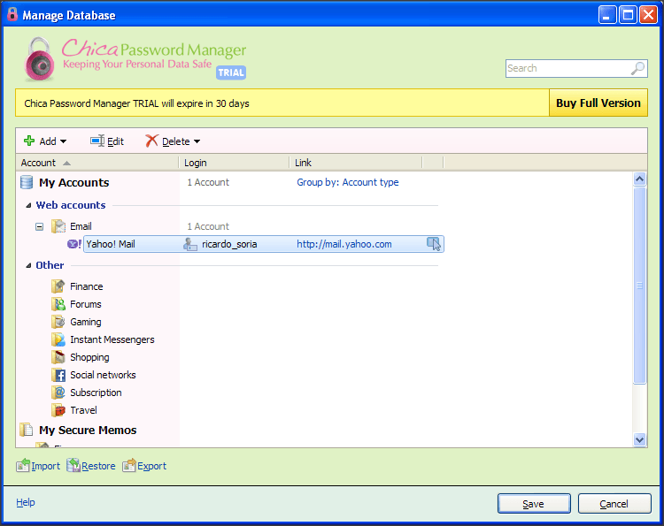Click the ricardo_soria login text

[x=229, y=244]
